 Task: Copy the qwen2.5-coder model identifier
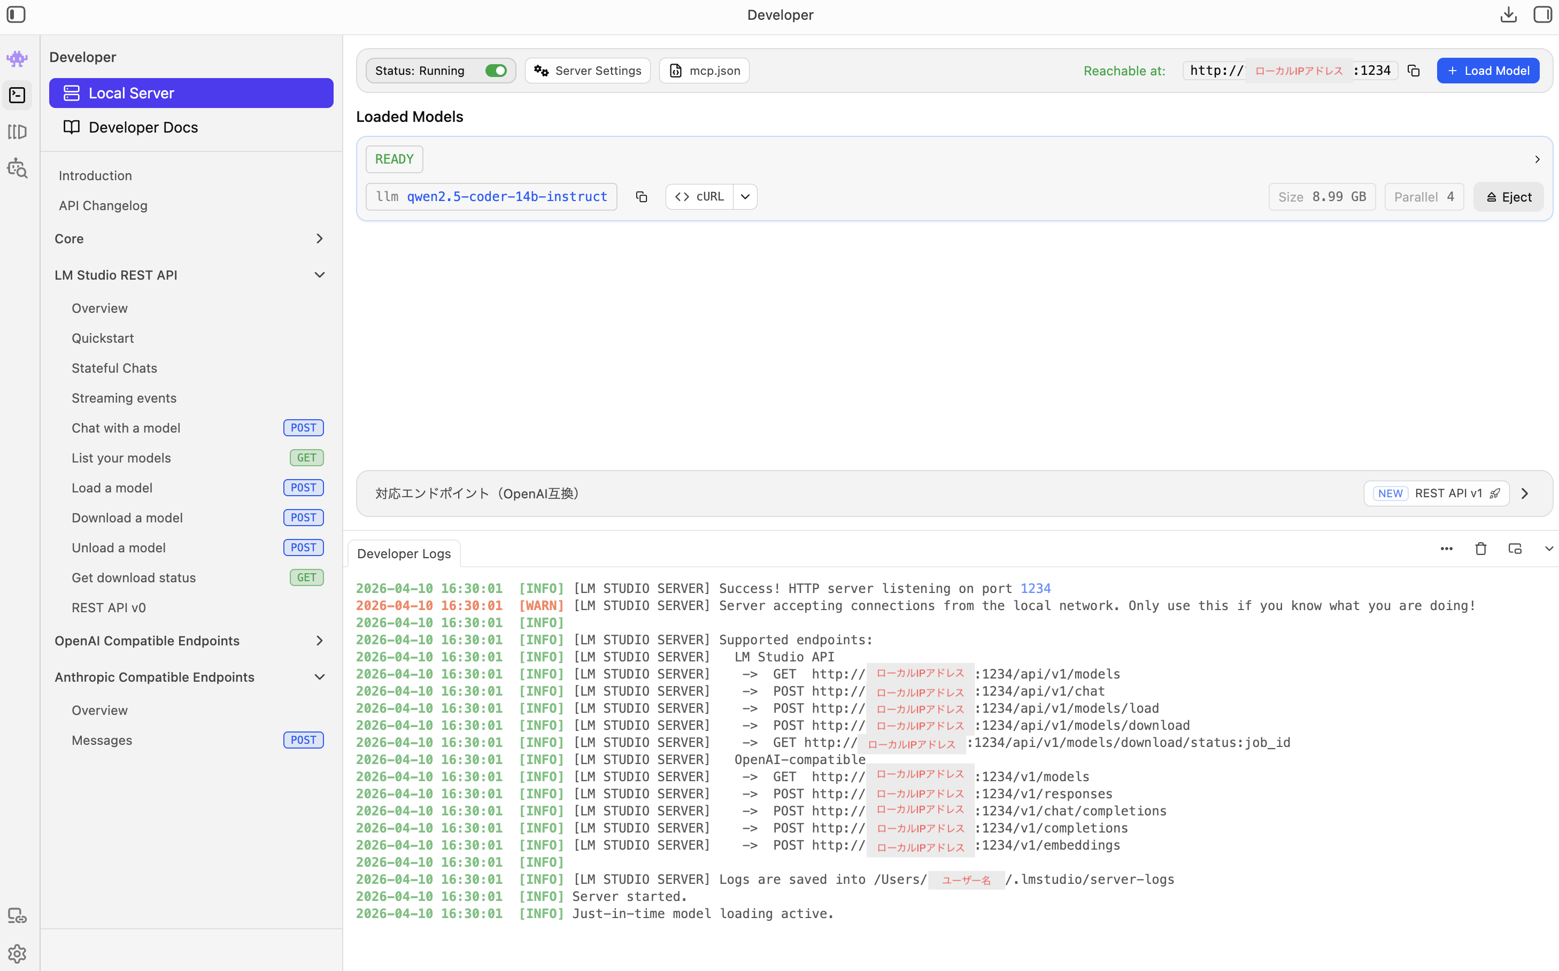click(x=641, y=197)
